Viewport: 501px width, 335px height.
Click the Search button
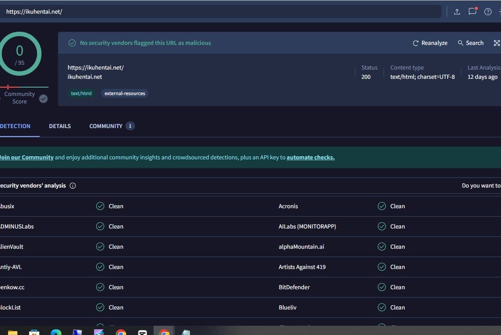point(471,43)
